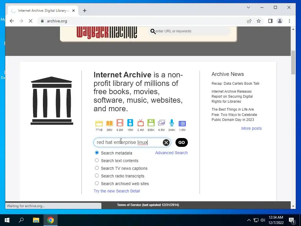Select Search TV news captions option
The width and height of the screenshot is (301, 226).
97,168
